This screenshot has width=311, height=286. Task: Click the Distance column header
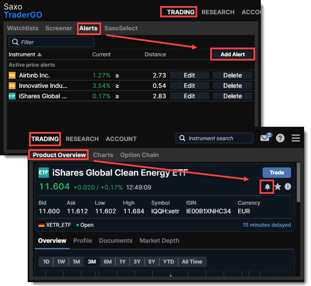coord(155,55)
